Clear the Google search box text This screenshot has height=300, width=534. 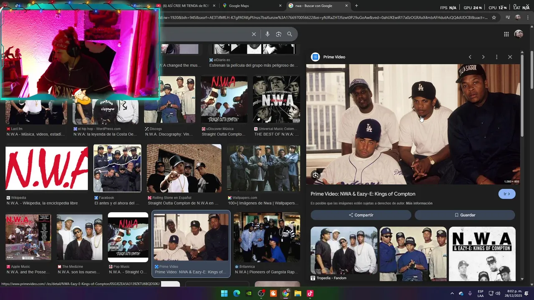pyautogui.click(x=254, y=34)
